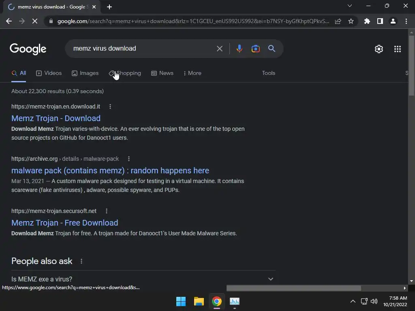Screen dimensions: 415x311
Task: Click the horizontal scrollbar thumb
Action: click(x=294, y=288)
